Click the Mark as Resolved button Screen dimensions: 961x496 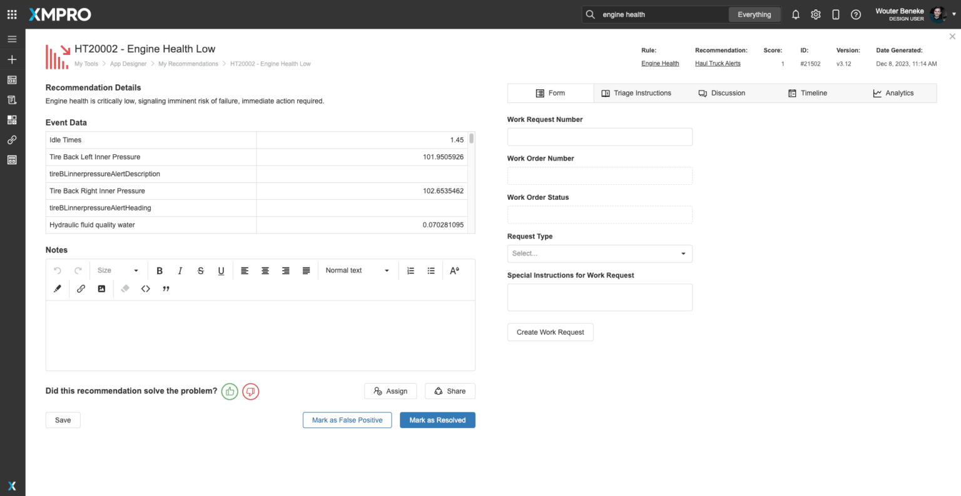click(437, 420)
